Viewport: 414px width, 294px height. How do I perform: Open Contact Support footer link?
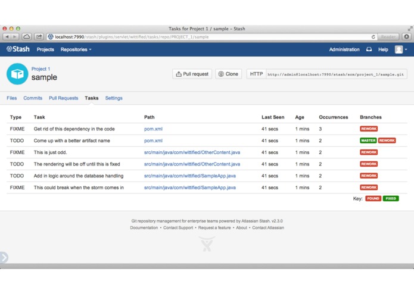pos(178,227)
